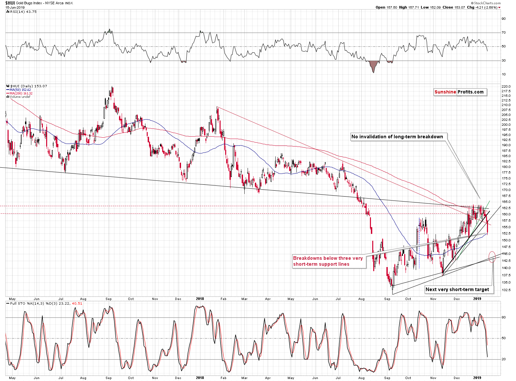Click the Feb label on price chart time axis
This screenshot has height=381, width=516.
(224, 299)
